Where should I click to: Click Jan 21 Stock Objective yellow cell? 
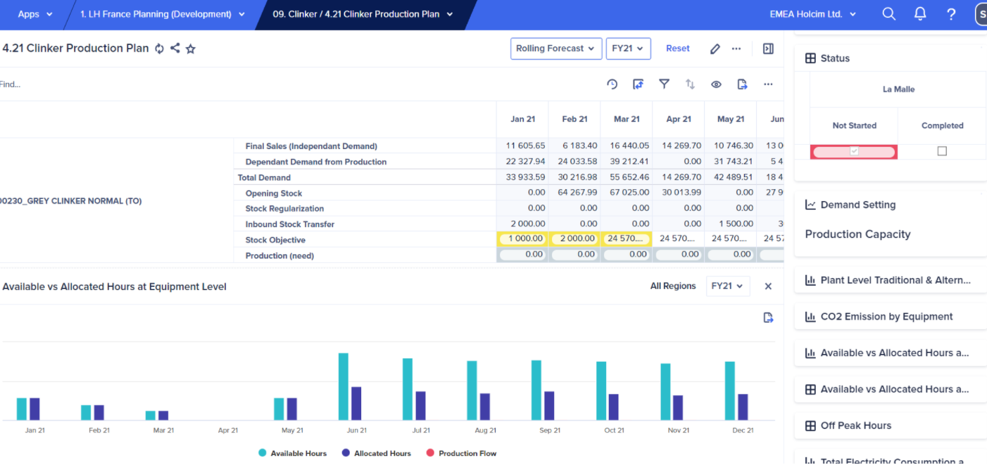tap(522, 239)
